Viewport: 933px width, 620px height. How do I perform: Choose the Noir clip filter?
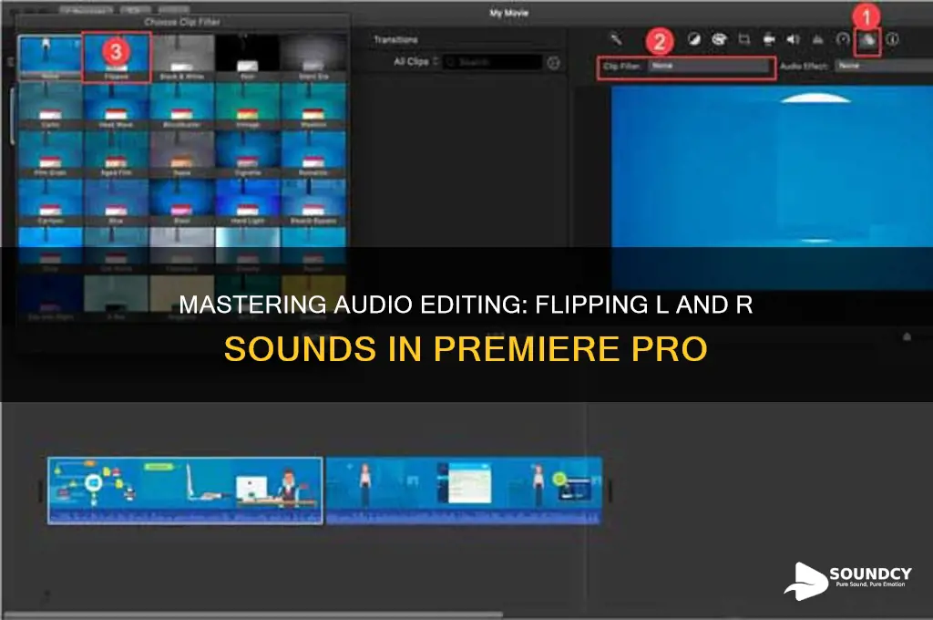pos(248,57)
